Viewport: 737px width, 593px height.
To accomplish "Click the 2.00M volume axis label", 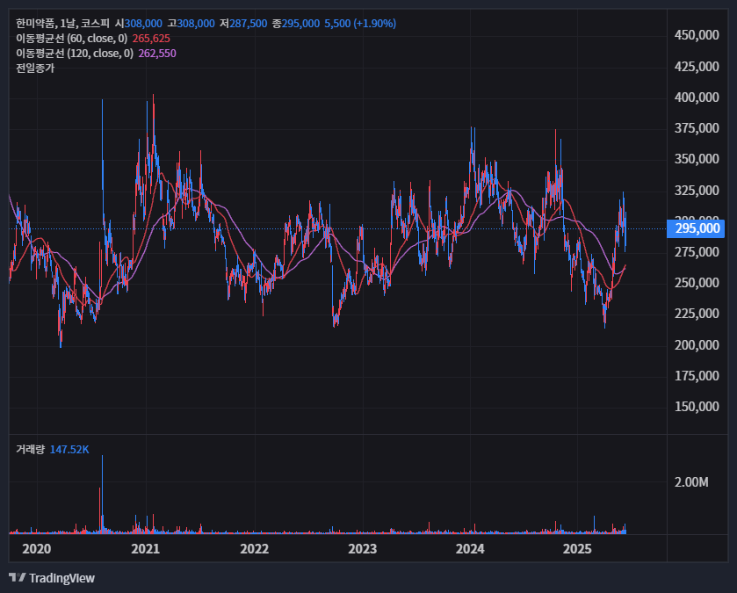I will (691, 482).
